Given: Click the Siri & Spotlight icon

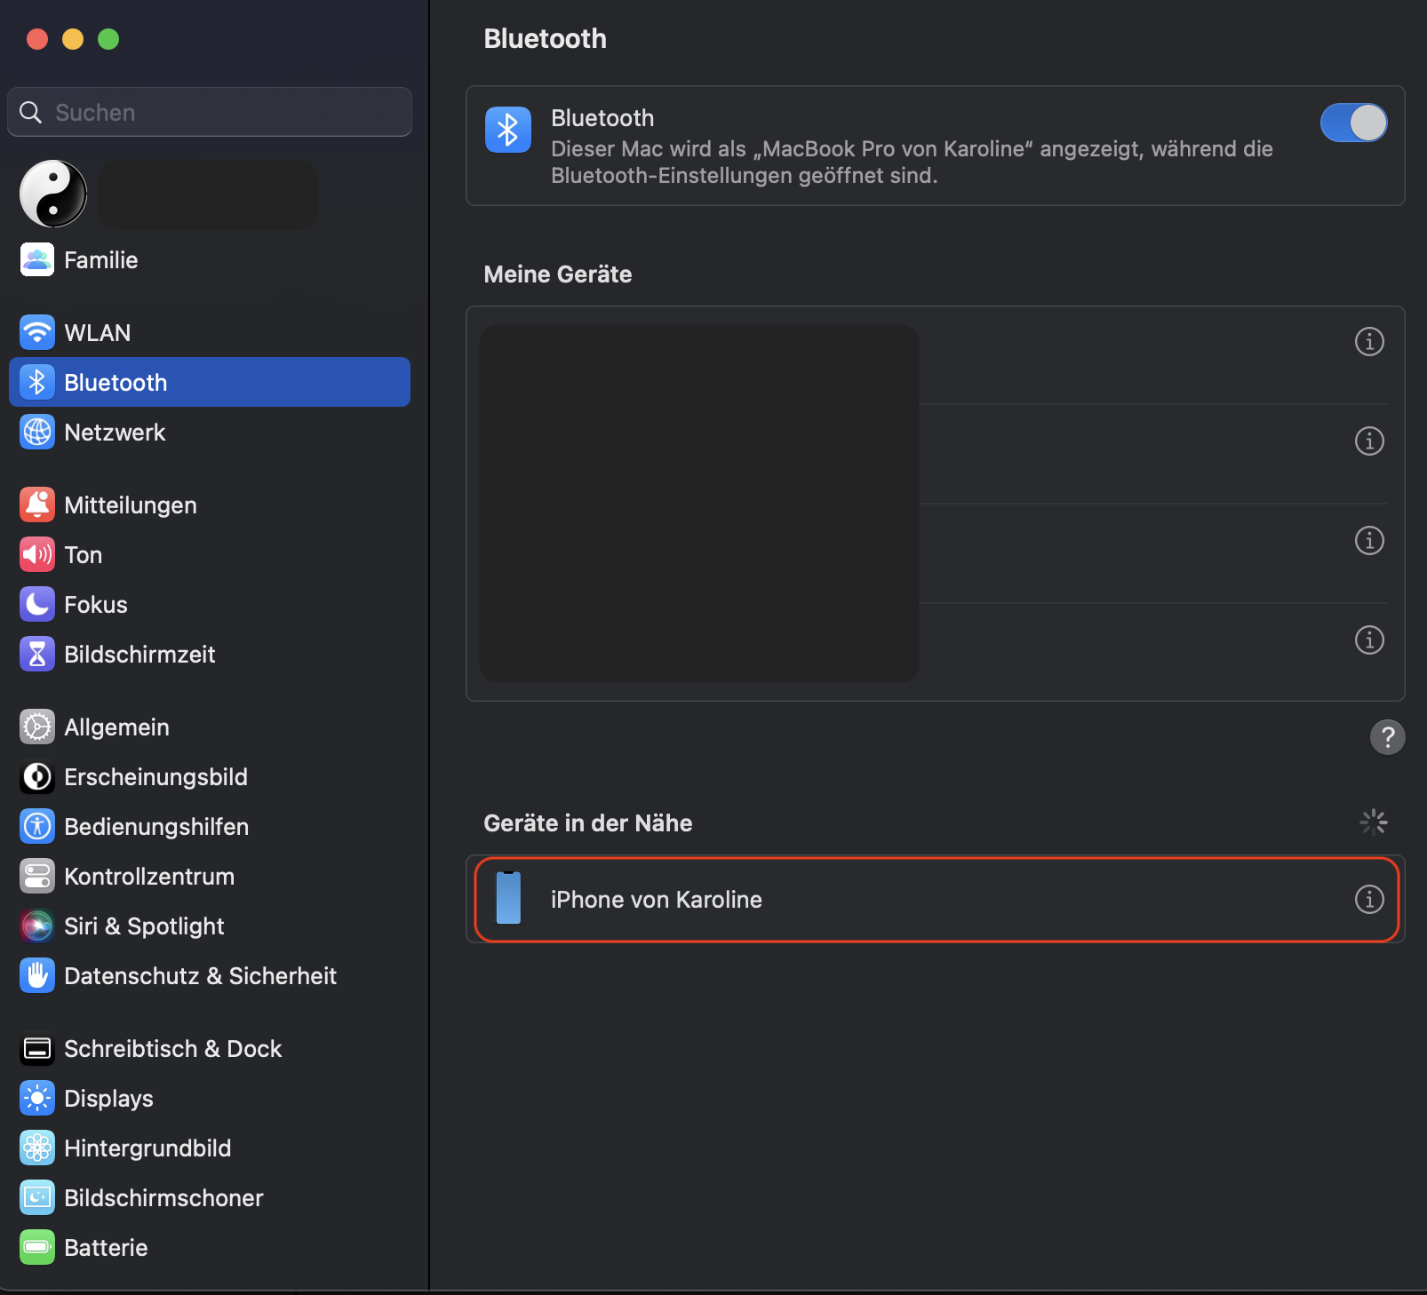Looking at the screenshot, I should [37, 926].
